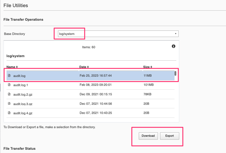Click the file icon for audit.log.1
226x153 pixels.
9,85
